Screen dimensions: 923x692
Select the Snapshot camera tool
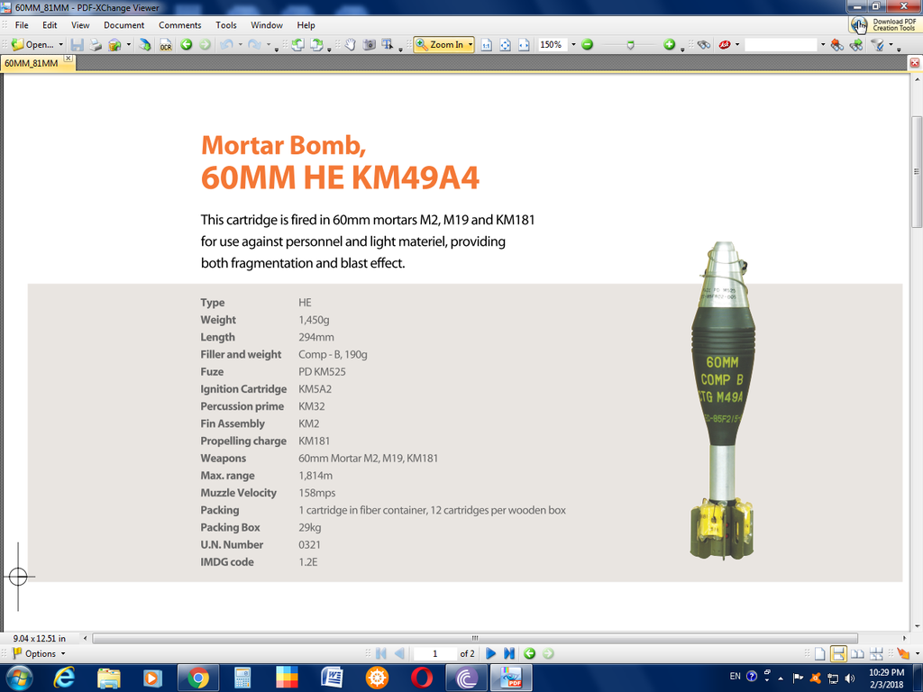[369, 45]
